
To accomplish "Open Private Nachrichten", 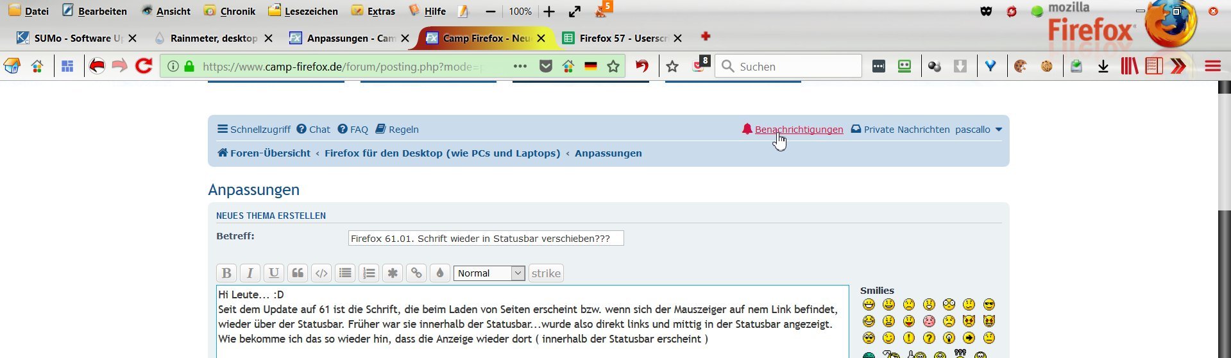I will click(x=900, y=129).
